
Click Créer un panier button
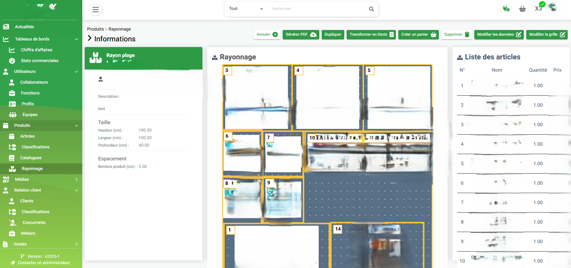(x=418, y=34)
